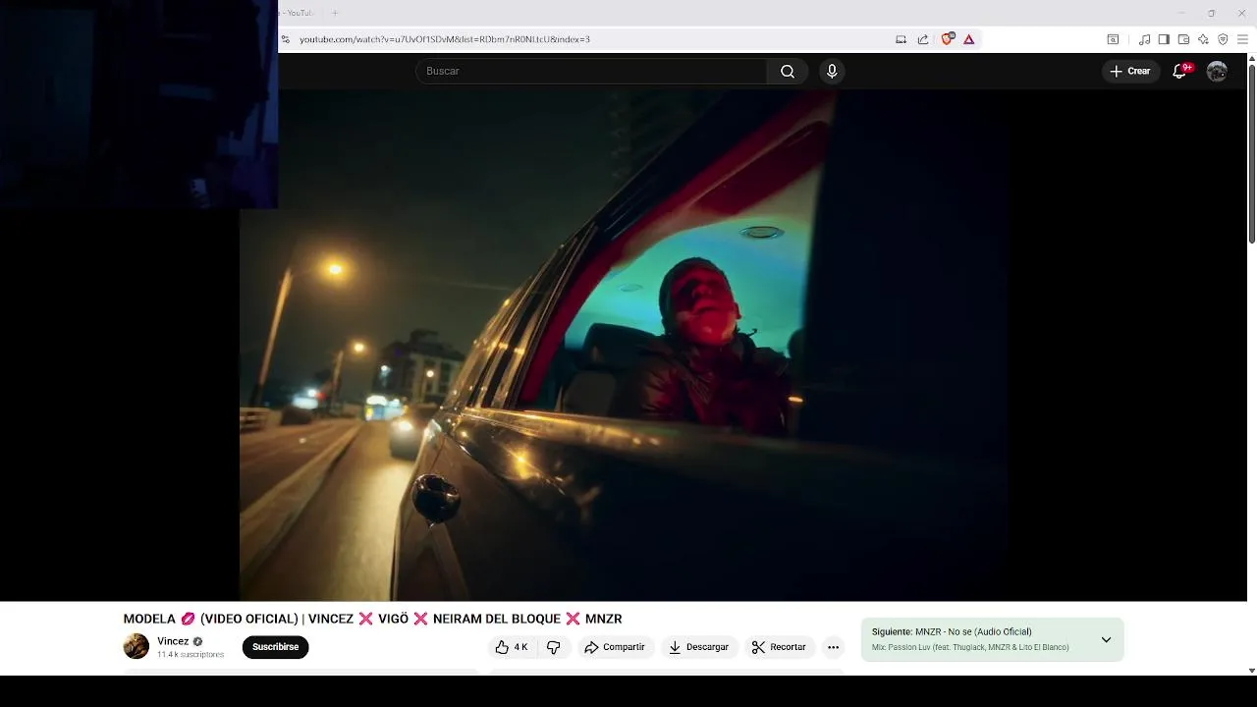Open the three-dot more actions menu
This screenshot has width=1257, height=707.
(833, 647)
